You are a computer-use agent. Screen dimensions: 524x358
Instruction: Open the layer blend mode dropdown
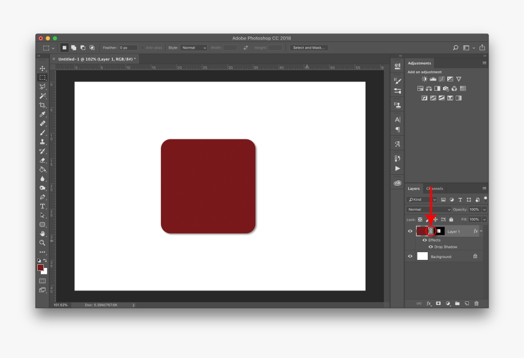(x=429, y=209)
